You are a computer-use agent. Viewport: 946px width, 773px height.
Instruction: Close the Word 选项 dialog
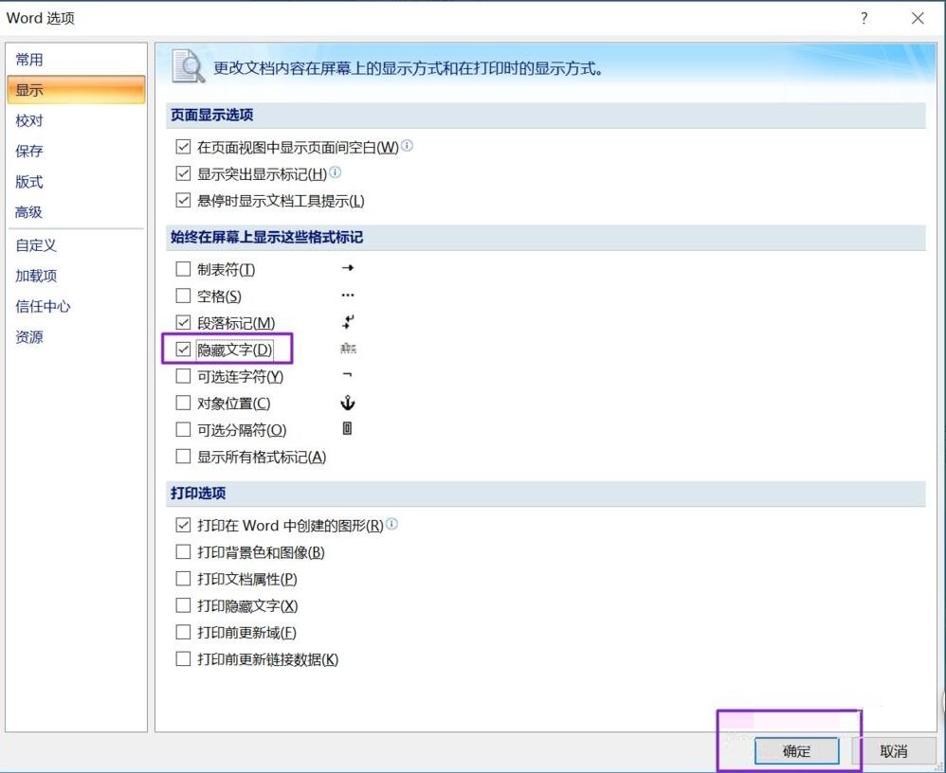tap(918, 18)
